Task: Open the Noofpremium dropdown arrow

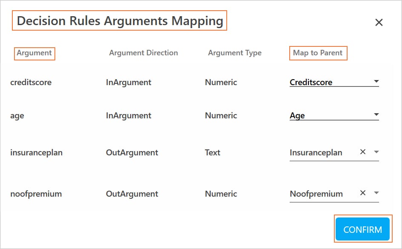Action: [376, 193]
